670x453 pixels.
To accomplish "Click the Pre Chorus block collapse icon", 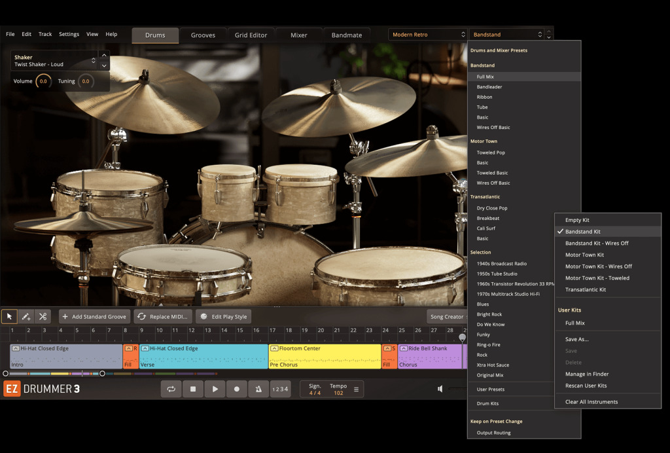I will (x=274, y=348).
